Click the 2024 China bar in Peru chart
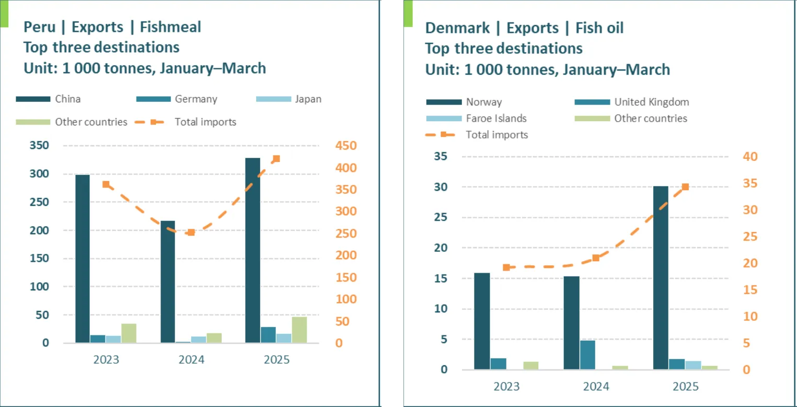 [168, 282]
